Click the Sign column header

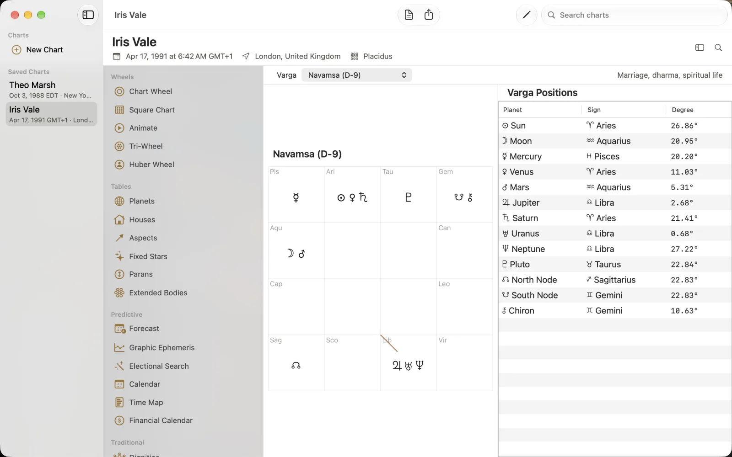[x=624, y=110]
